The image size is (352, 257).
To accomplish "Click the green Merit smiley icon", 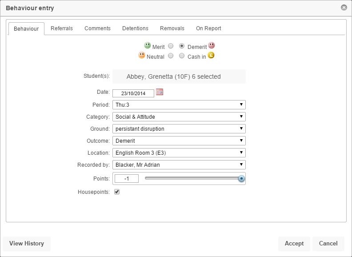I will pyautogui.click(x=148, y=45).
